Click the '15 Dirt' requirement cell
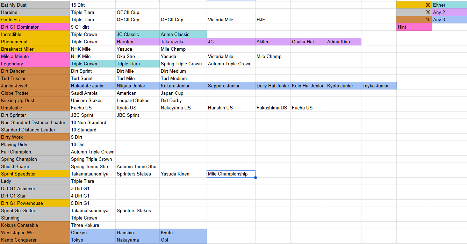Viewport: 467px width, 244px height. coord(93,5)
